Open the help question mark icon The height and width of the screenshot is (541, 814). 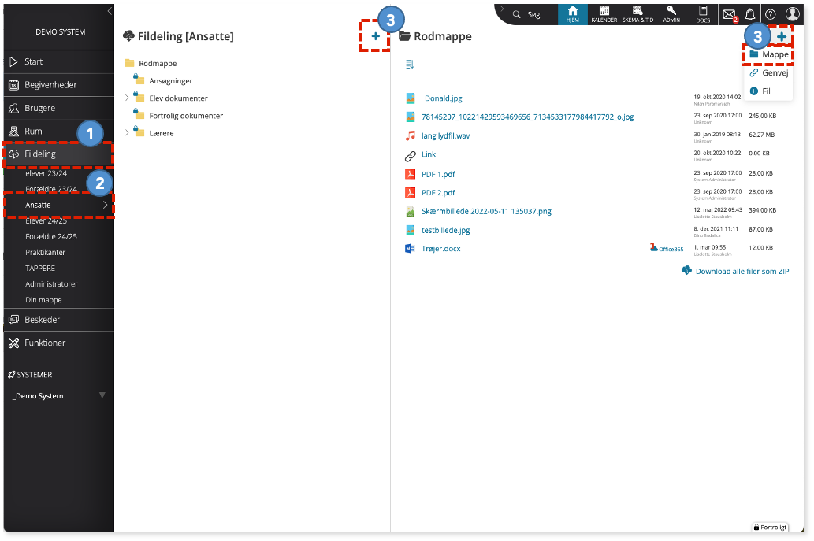[x=771, y=14]
